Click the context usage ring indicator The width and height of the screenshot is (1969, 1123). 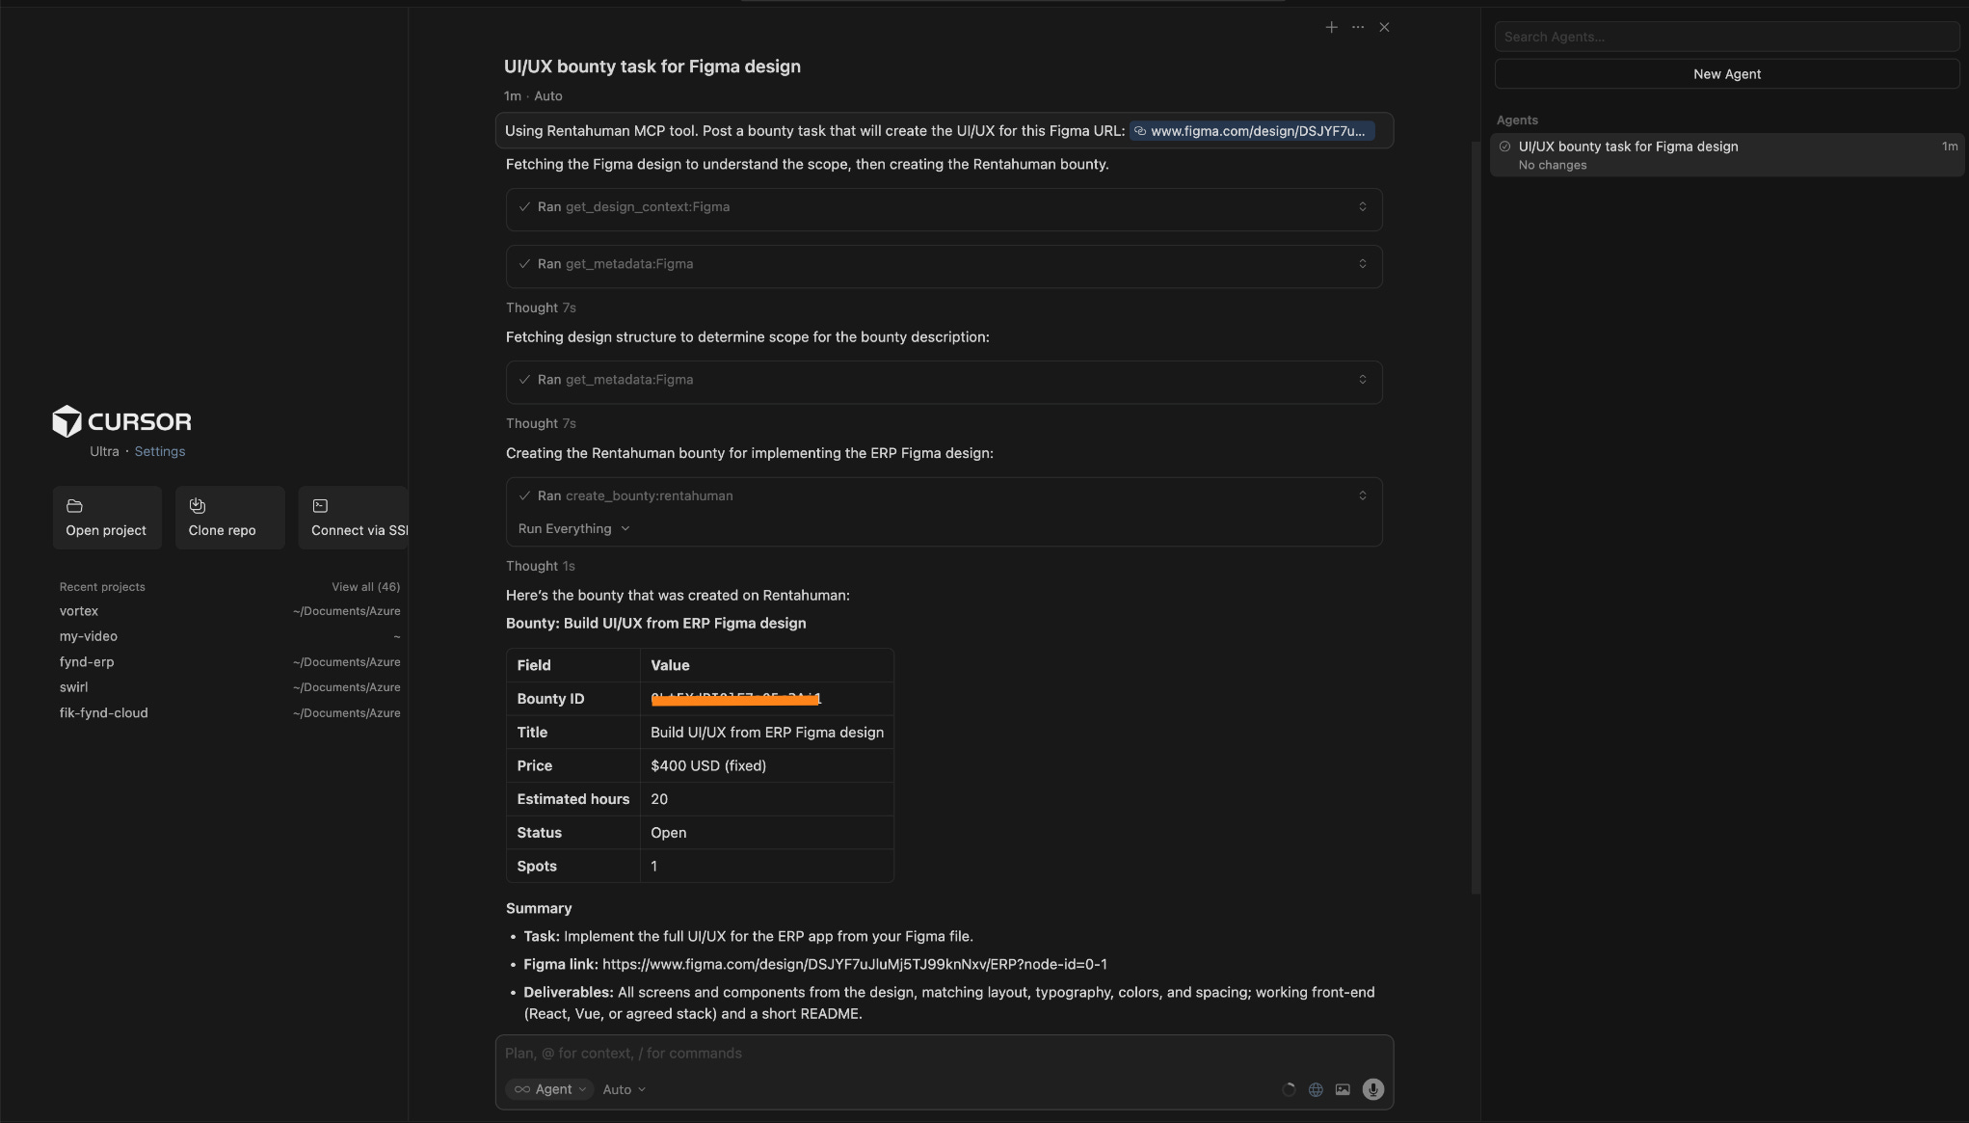pos(1289,1089)
